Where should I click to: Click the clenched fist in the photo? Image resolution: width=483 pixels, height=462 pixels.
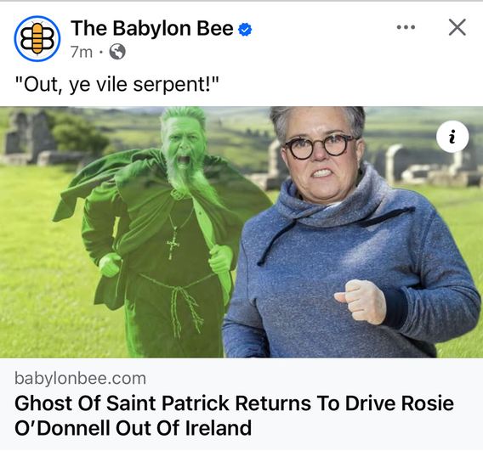pyautogui.click(x=361, y=301)
